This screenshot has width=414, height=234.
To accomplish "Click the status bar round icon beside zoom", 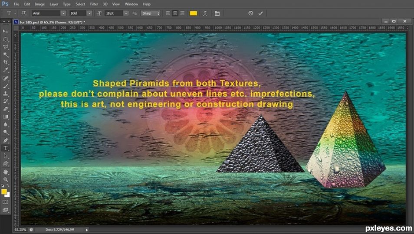I will (x=31, y=230).
